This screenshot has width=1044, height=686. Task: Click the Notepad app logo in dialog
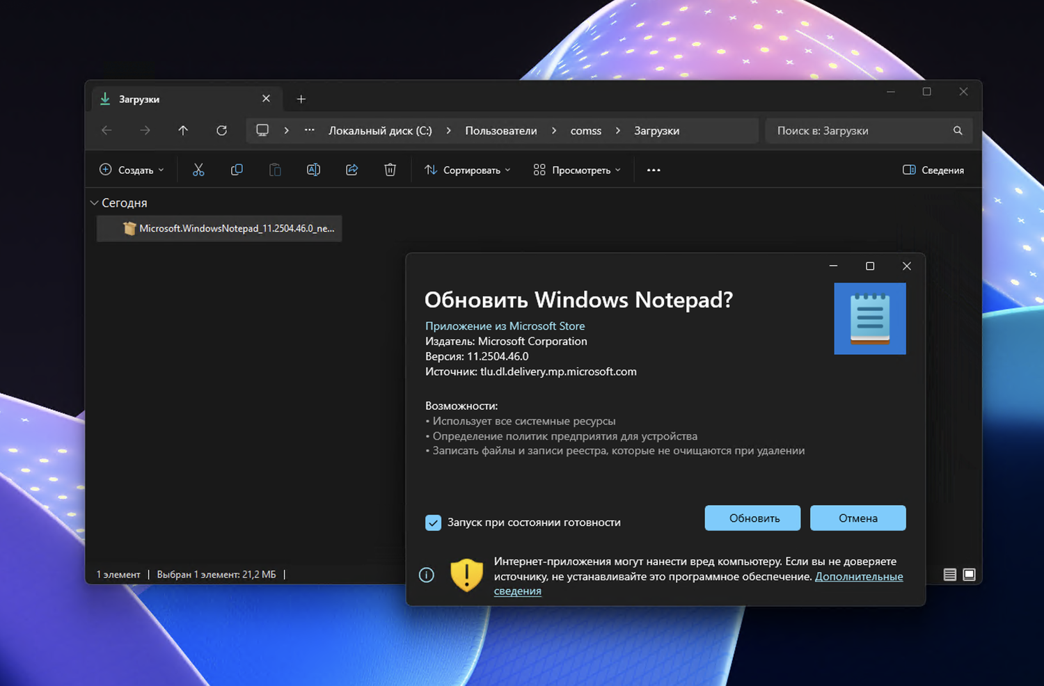(870, 319)
